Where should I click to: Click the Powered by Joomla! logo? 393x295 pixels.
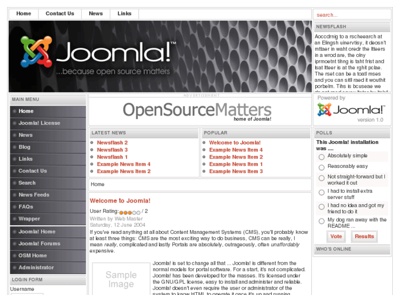[351, 110]
